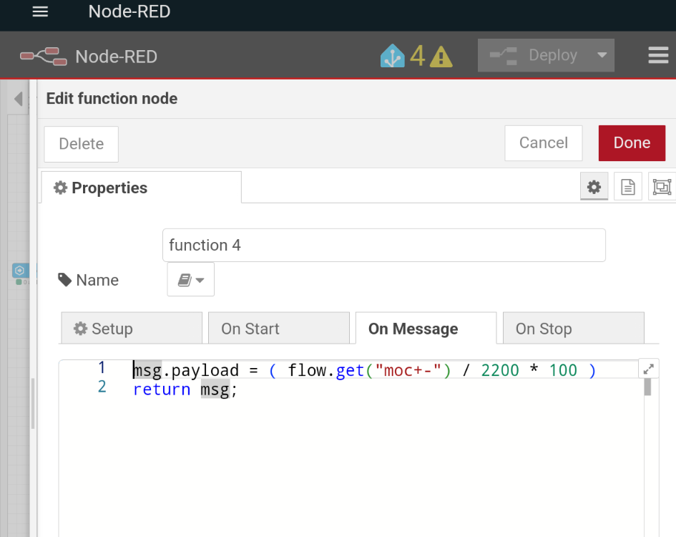Screen dimensions: 676x537
Task: Click the Home Assistant node on canvas
Action: coord(20,271)
